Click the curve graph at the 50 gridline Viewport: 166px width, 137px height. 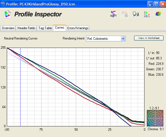(76, 87)
